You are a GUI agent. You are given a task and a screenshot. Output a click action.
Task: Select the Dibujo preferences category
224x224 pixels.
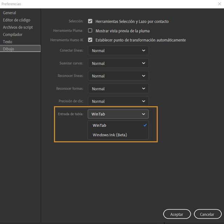[x=9, y=49]
